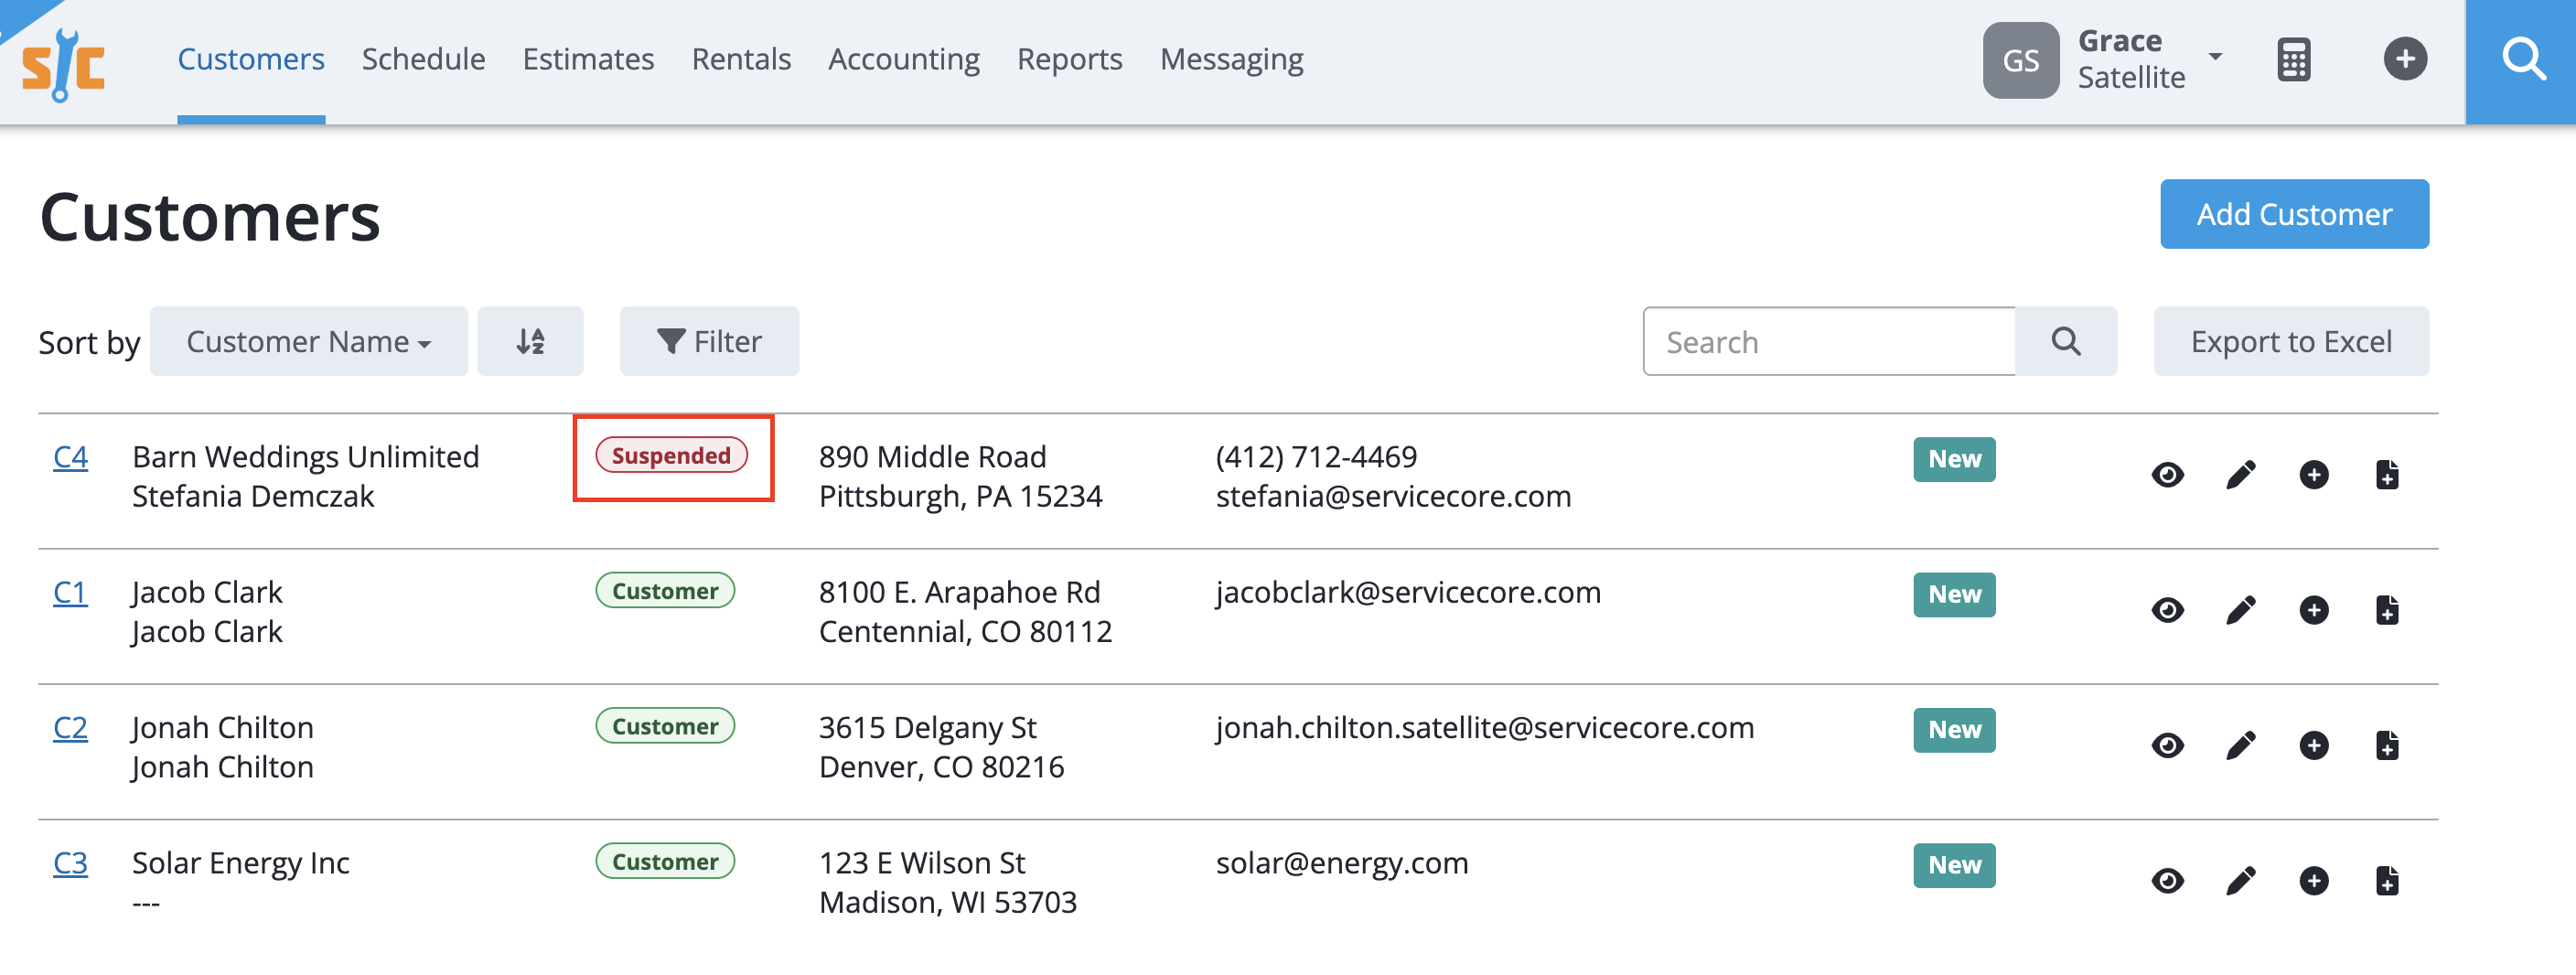
Task: Click the Solar Energy Inc name
Action: pos(241,863)
